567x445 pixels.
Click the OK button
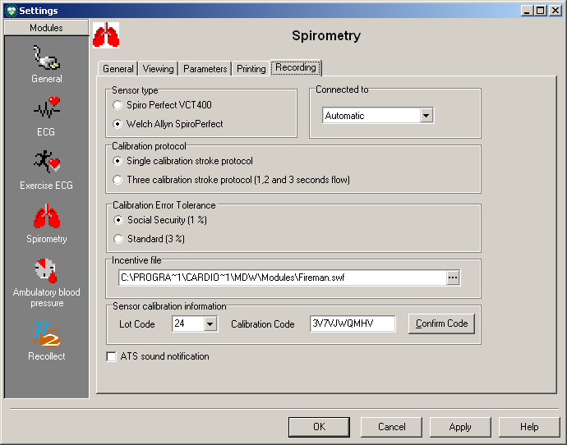pyautogui.click(x=319, y=427)
